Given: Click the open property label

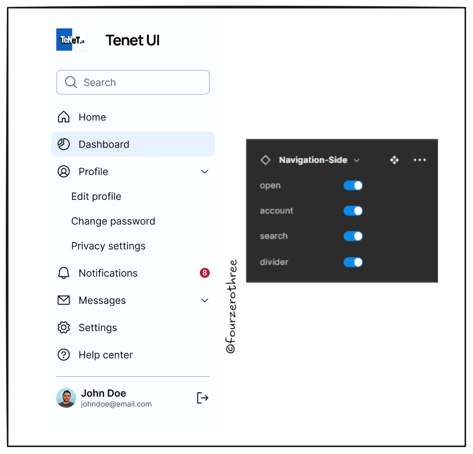Looking at the screenshot, I should click(270, 186).
